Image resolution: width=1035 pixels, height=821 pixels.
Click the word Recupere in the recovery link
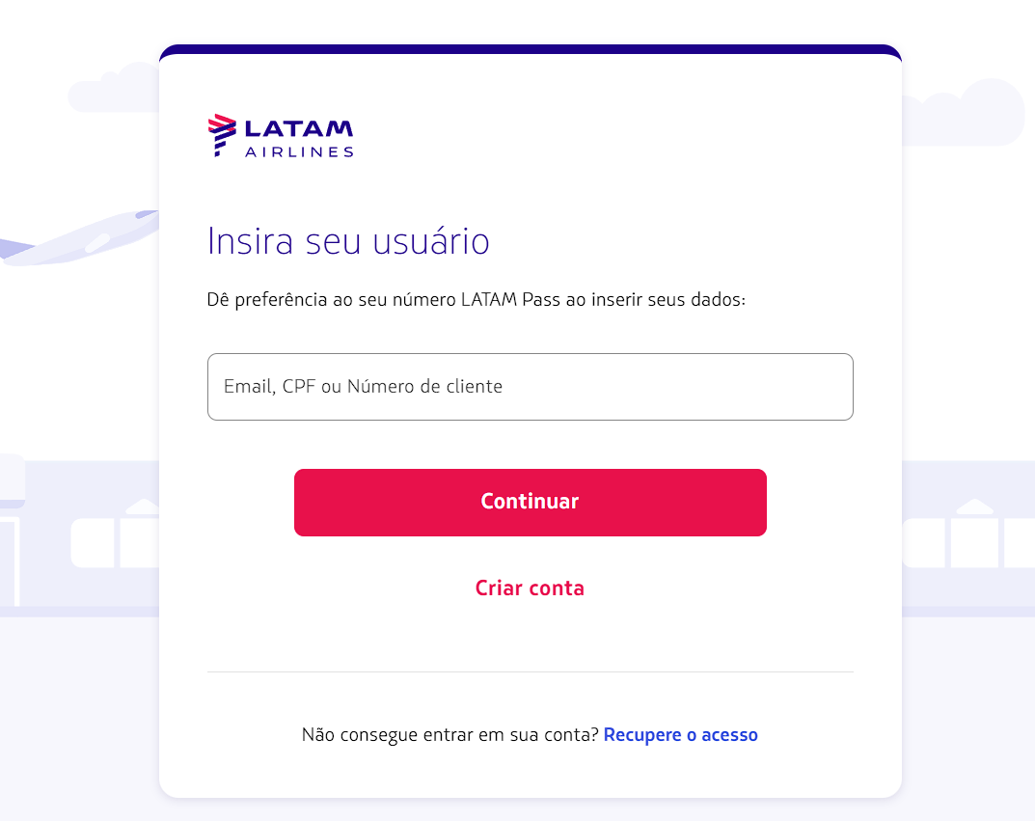642,735
